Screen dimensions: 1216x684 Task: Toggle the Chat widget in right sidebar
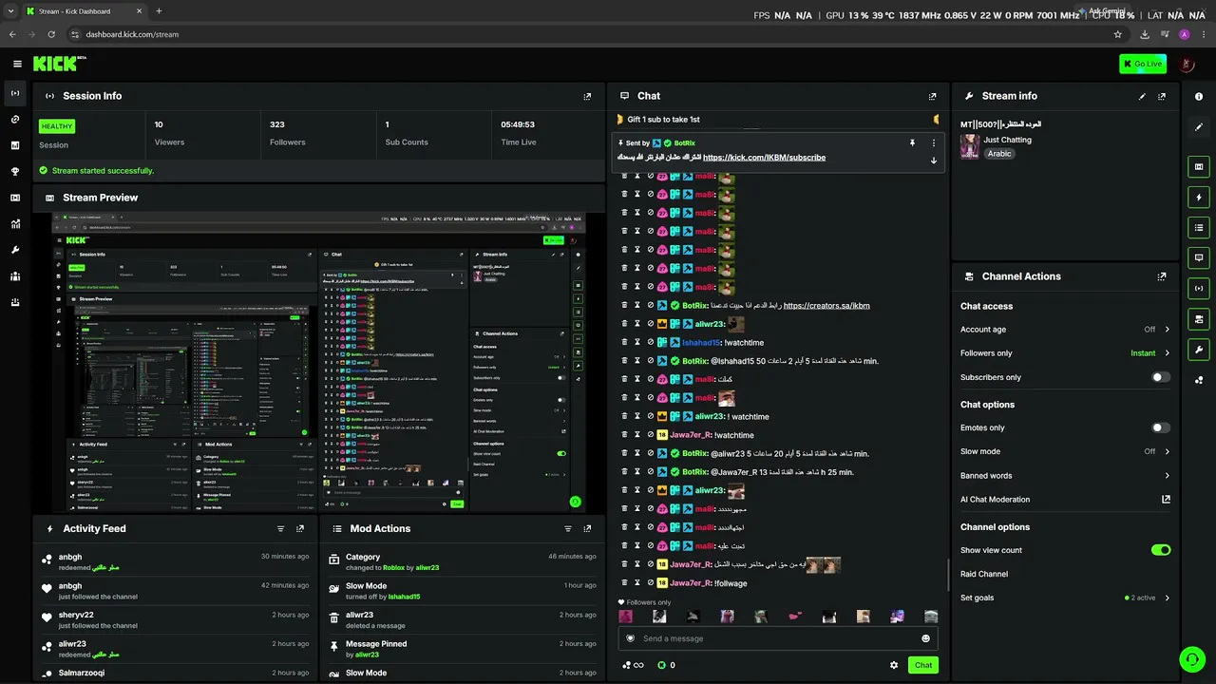pos(1199,257)
